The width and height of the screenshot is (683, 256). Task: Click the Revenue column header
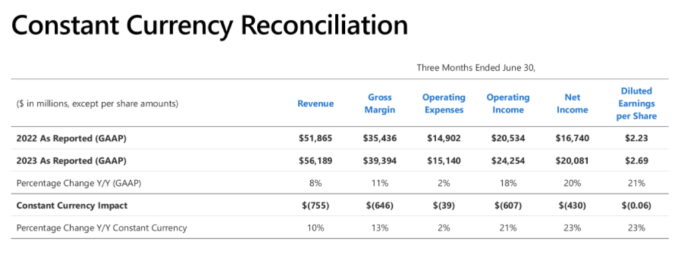point(315,103)
